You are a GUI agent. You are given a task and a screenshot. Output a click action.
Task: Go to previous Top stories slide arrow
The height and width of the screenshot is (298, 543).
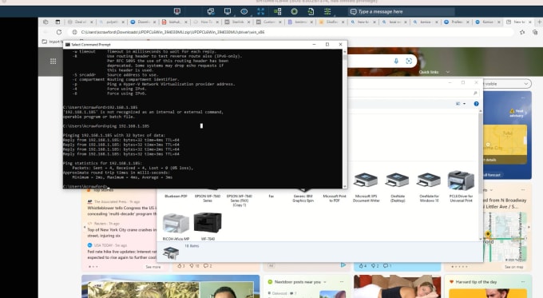coord(85,228)
